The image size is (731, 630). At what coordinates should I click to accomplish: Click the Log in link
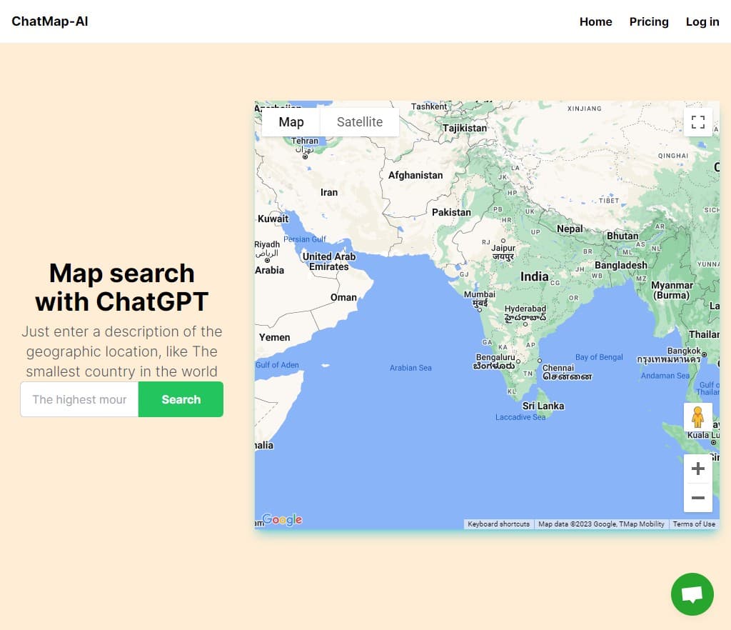(x=702, y=21)
